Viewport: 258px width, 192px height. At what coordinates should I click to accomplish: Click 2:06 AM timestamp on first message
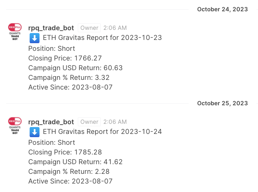click(115, 28)
